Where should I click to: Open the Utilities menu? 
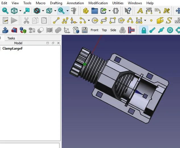[x=118, y=3]
